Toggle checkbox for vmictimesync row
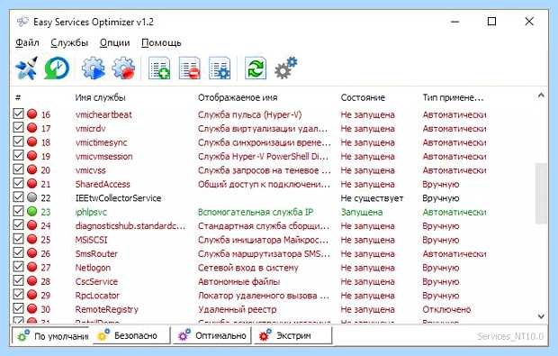Image resolution: width=558 pixels, height=356 pixels. pos(18,141)
